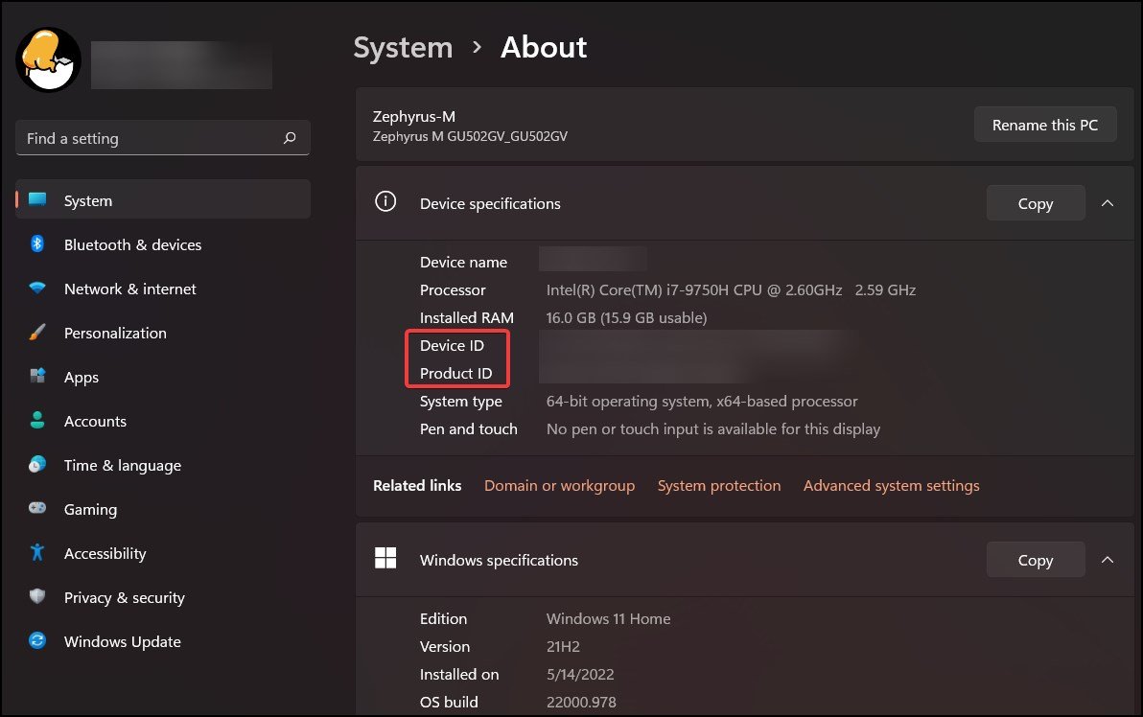Click the Related links label

(417, 485)
